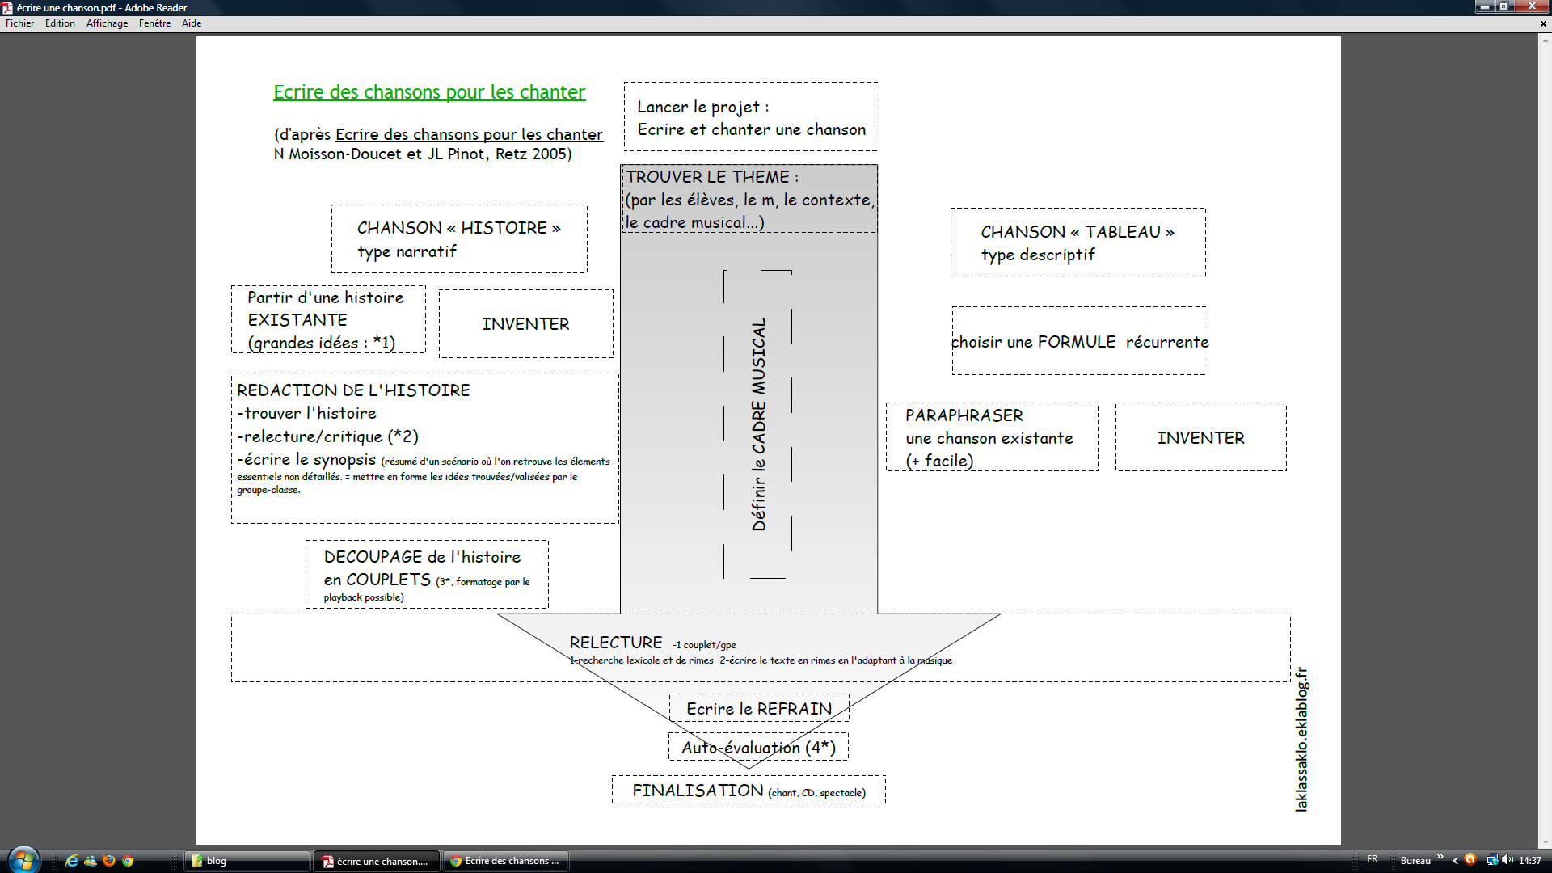This screenshot has height=873, width=1552.
Task: Click the vertical Définir le CADRE MUSICAL label
Action: click(758, 424)
